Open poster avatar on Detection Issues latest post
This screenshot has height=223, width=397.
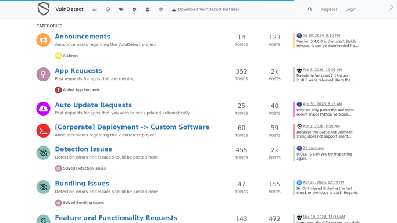click(x=299, y=149)
